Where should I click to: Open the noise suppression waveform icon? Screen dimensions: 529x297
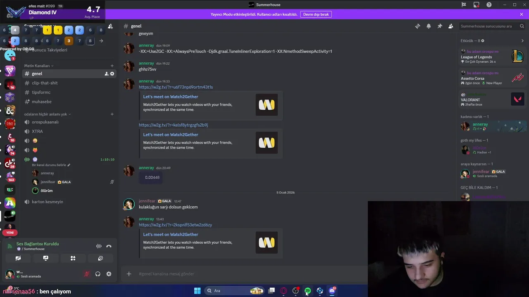[x=99, y=246]
